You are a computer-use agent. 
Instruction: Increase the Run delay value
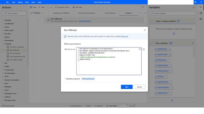click(127, 105)
